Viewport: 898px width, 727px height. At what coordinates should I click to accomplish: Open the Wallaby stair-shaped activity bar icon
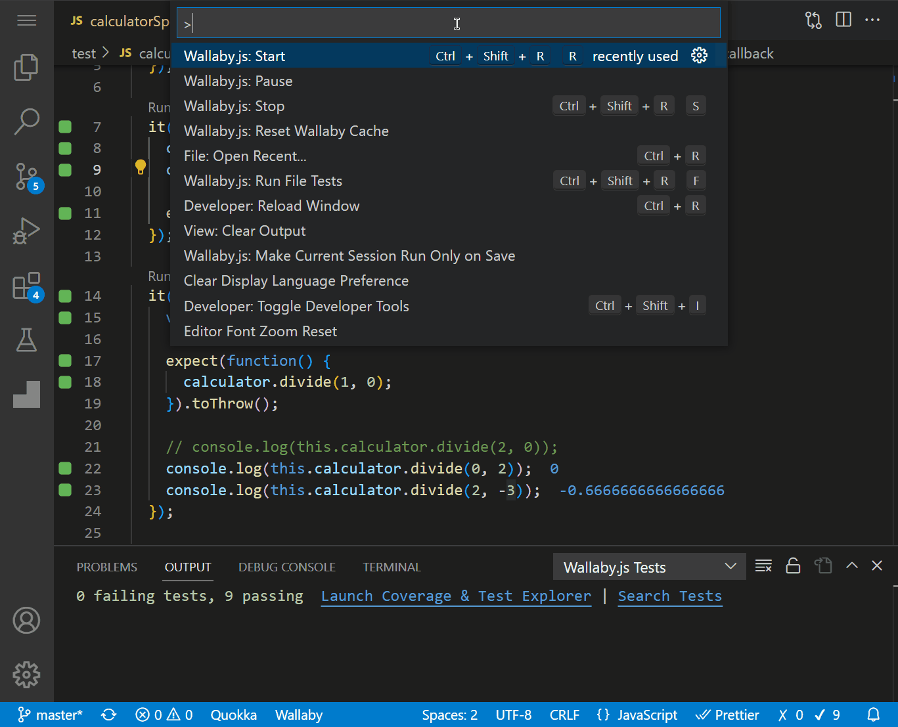click(26, 394)
